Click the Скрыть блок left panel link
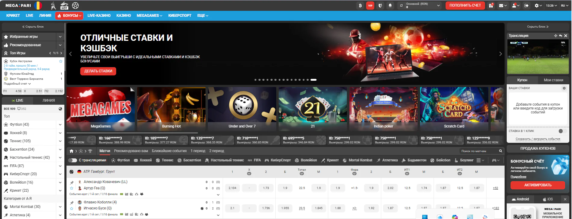 33,27
